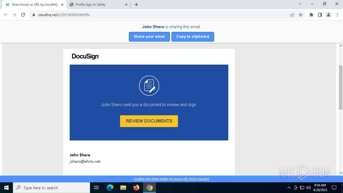This screenshot has height=193, width=343.
Task: Click the page vertical scrollbar thumb
Action: [x=341, y=87]
